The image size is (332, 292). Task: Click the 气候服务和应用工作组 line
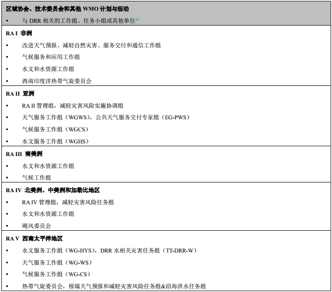point(51,57)
